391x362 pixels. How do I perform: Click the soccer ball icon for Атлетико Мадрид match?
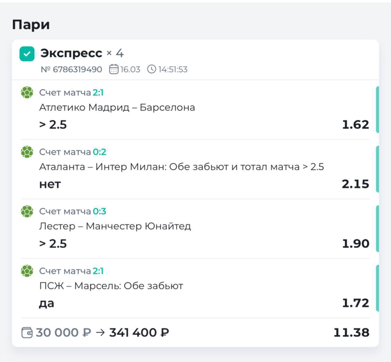point(27,92)
